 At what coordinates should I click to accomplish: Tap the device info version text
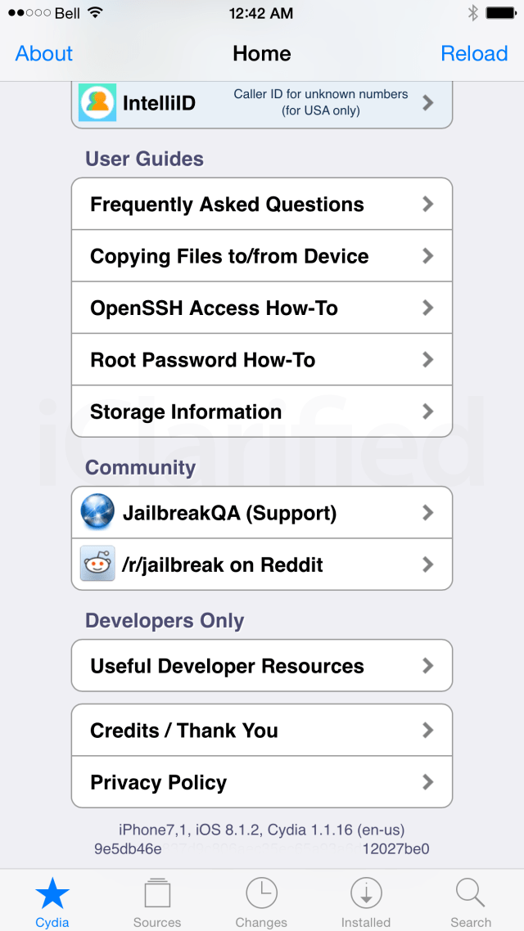[261, 830]
